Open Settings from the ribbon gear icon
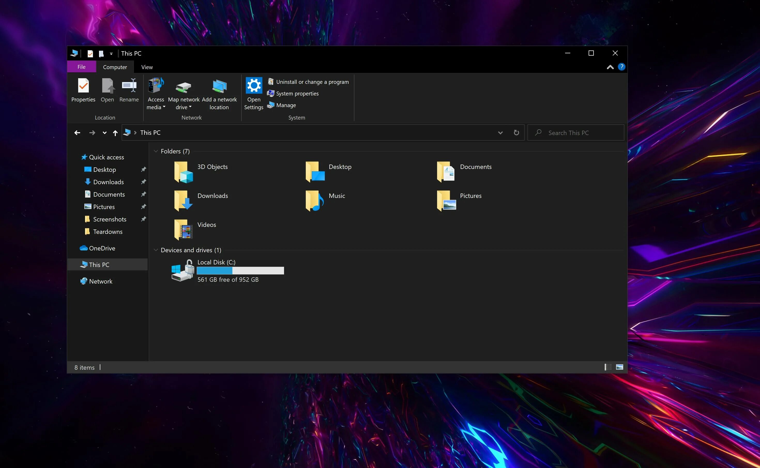The width and height of the screenshot is (760, 468). click(x=254, y=86)
